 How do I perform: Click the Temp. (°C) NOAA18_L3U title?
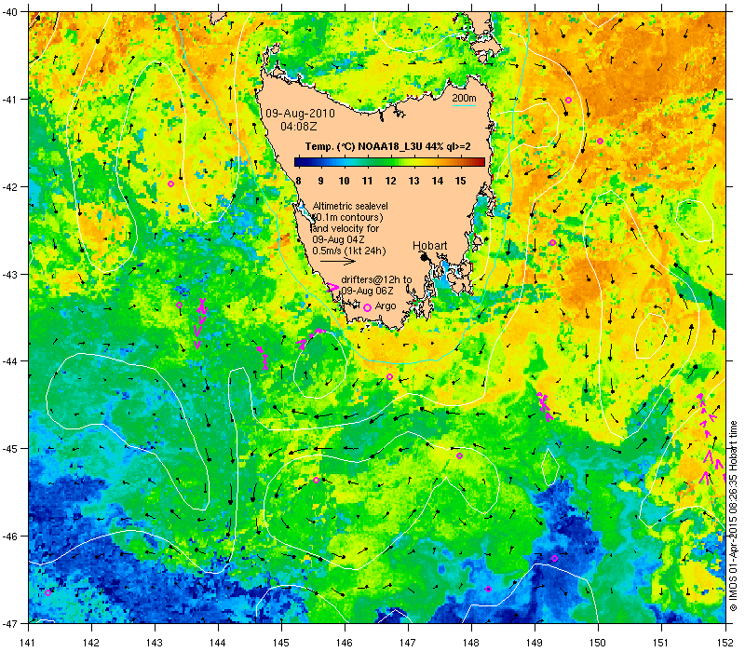(x=387, y=146)
